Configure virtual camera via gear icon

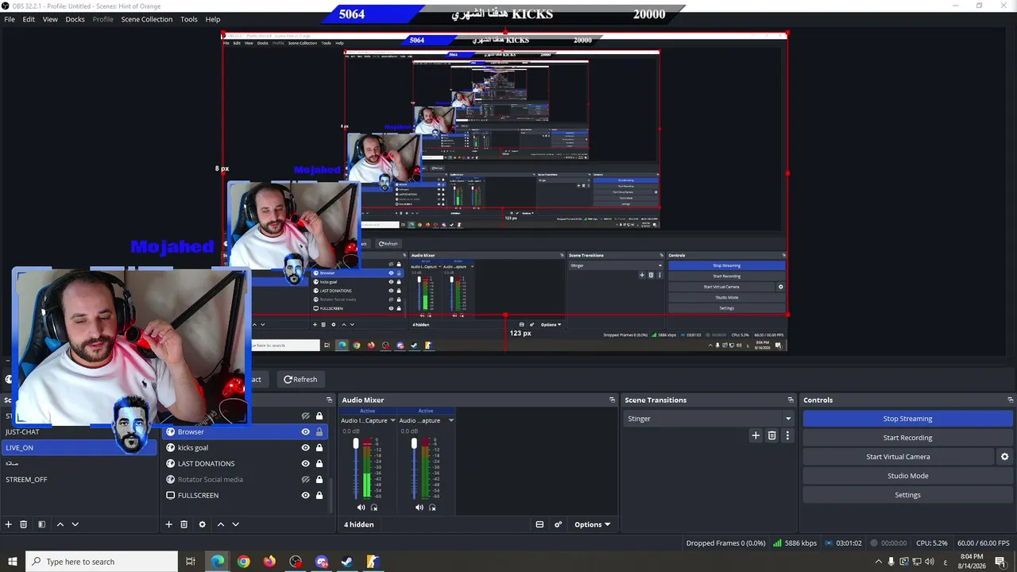pos(1004,457)
